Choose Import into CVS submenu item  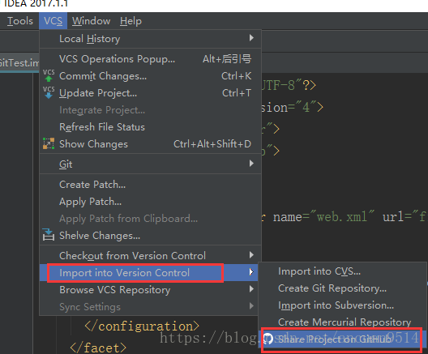[x=342, y=271]
